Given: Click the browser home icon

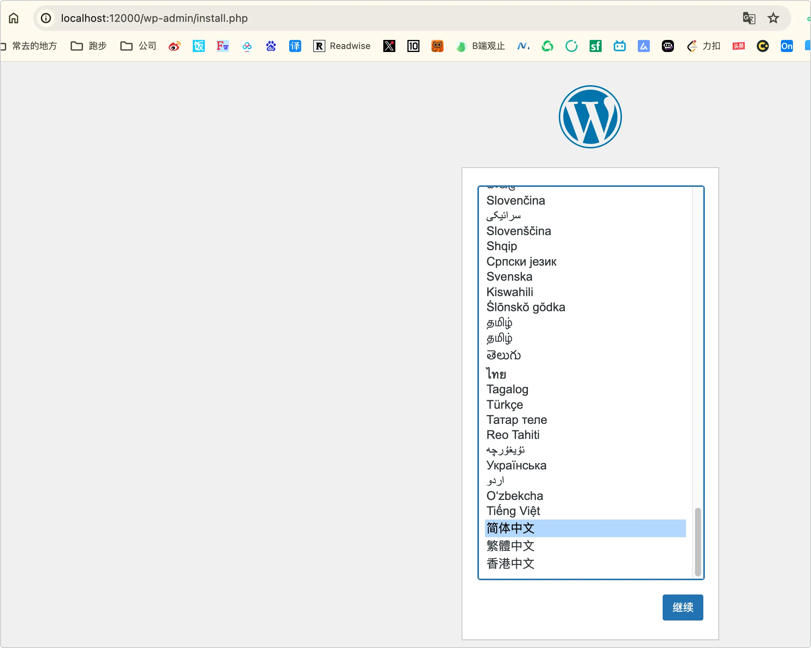Looking at the screenshot, I should [14, 18].
